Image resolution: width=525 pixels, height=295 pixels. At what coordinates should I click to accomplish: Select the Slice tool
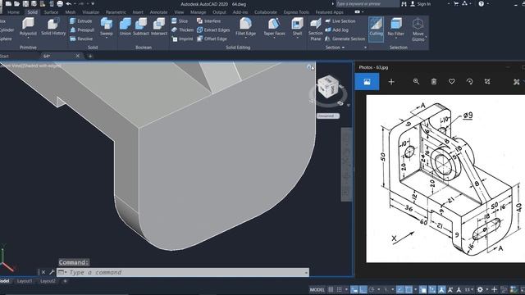180,21
